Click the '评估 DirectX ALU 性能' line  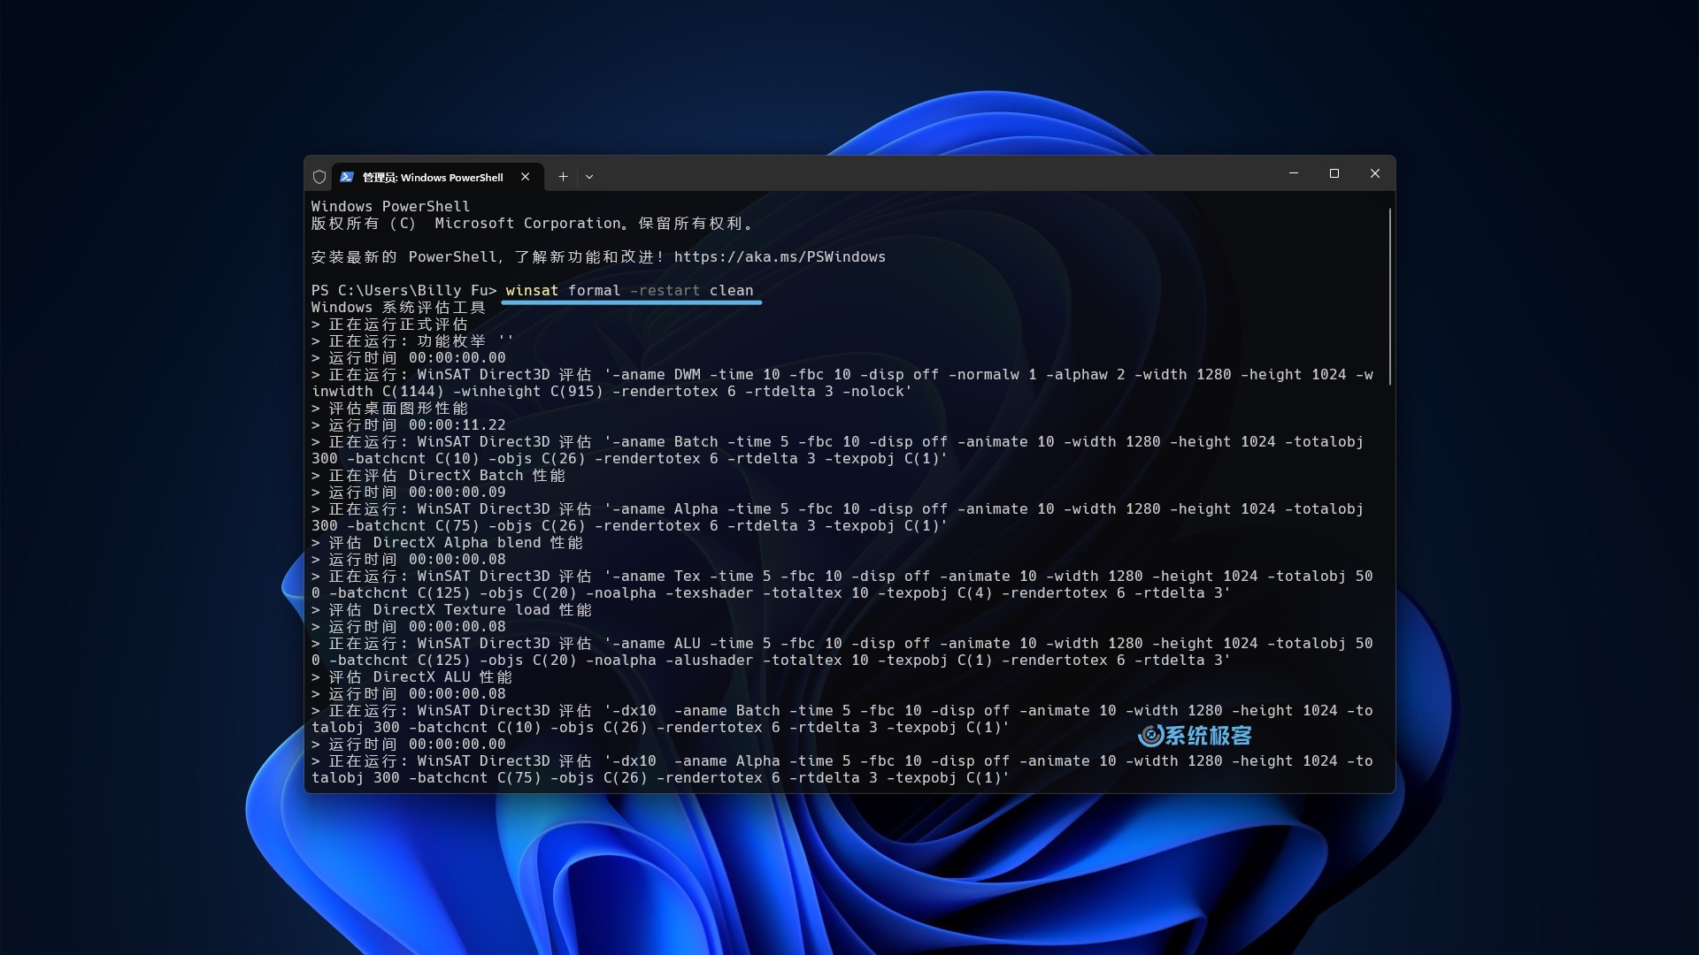pos(411,677)
